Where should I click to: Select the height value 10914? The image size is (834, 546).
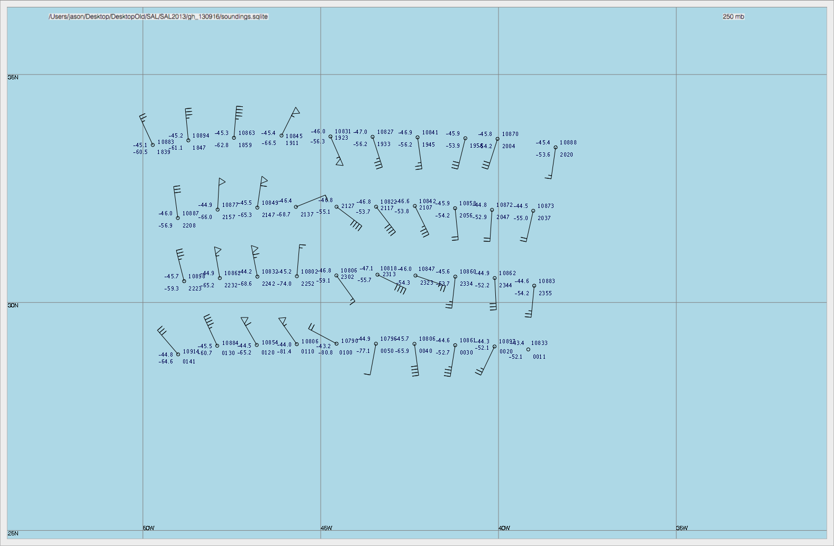click(x=191, y=352)
